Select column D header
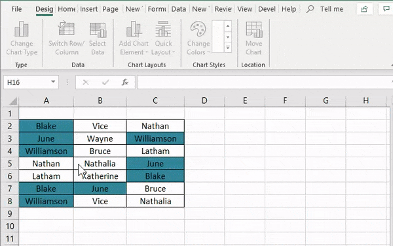Viewport: 393px width, 246px height. [x=204, y=100]
